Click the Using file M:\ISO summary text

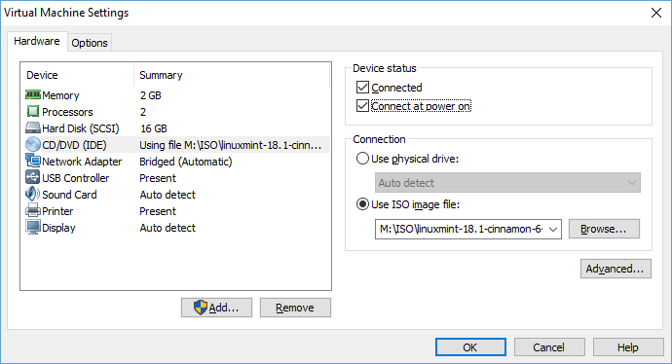point(230,145)
